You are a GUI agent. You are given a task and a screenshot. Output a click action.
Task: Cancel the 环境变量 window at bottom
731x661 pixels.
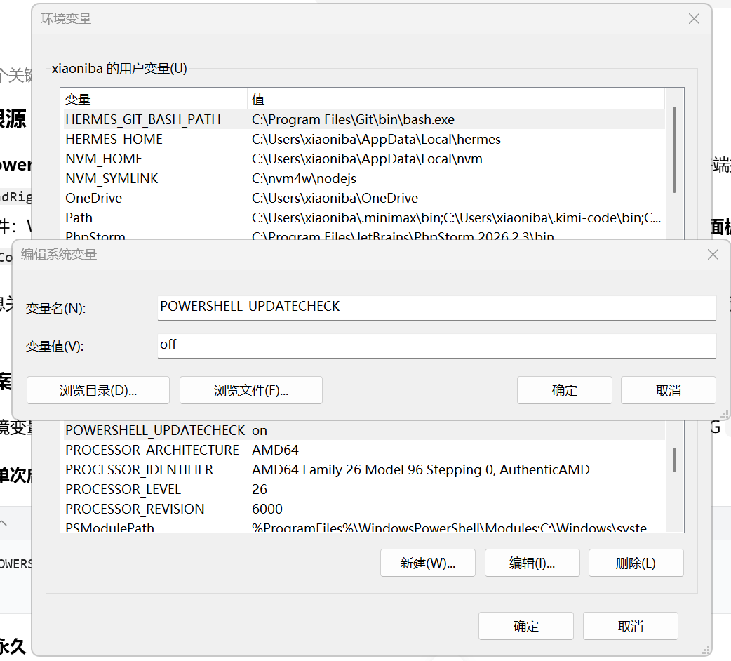[x=630, y=626]
